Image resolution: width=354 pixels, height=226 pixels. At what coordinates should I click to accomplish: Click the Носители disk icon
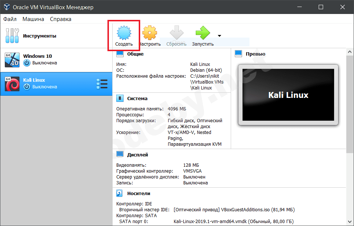point(120,193)
